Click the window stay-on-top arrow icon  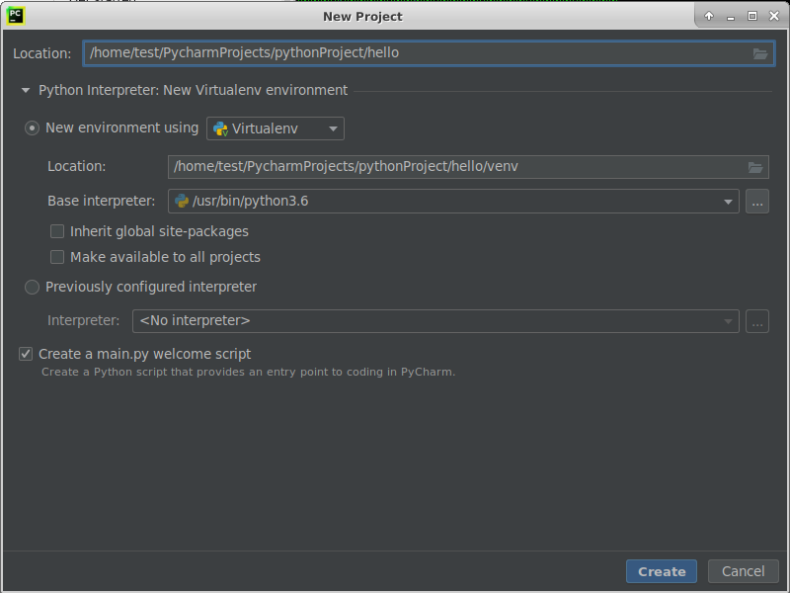point(709,16)
